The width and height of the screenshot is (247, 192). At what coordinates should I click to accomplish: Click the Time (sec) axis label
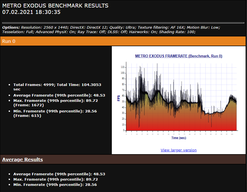179,138
